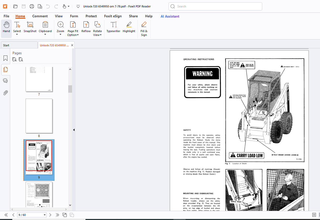Click the Foxit logo icon

pos(5,6)
